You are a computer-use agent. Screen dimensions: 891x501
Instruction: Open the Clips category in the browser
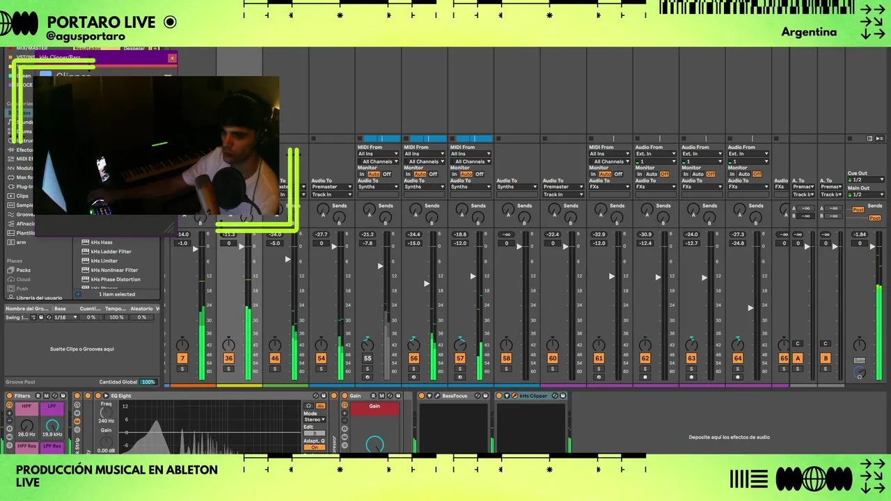[22, 196]
